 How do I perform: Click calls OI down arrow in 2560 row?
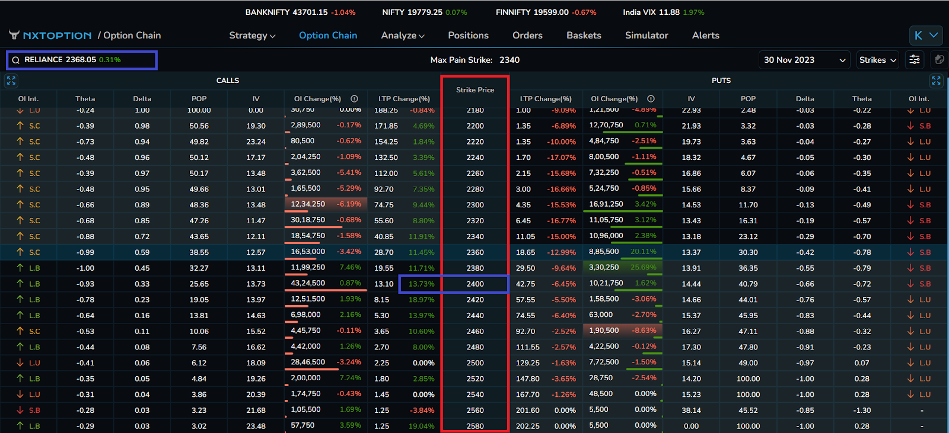point(20,410)
